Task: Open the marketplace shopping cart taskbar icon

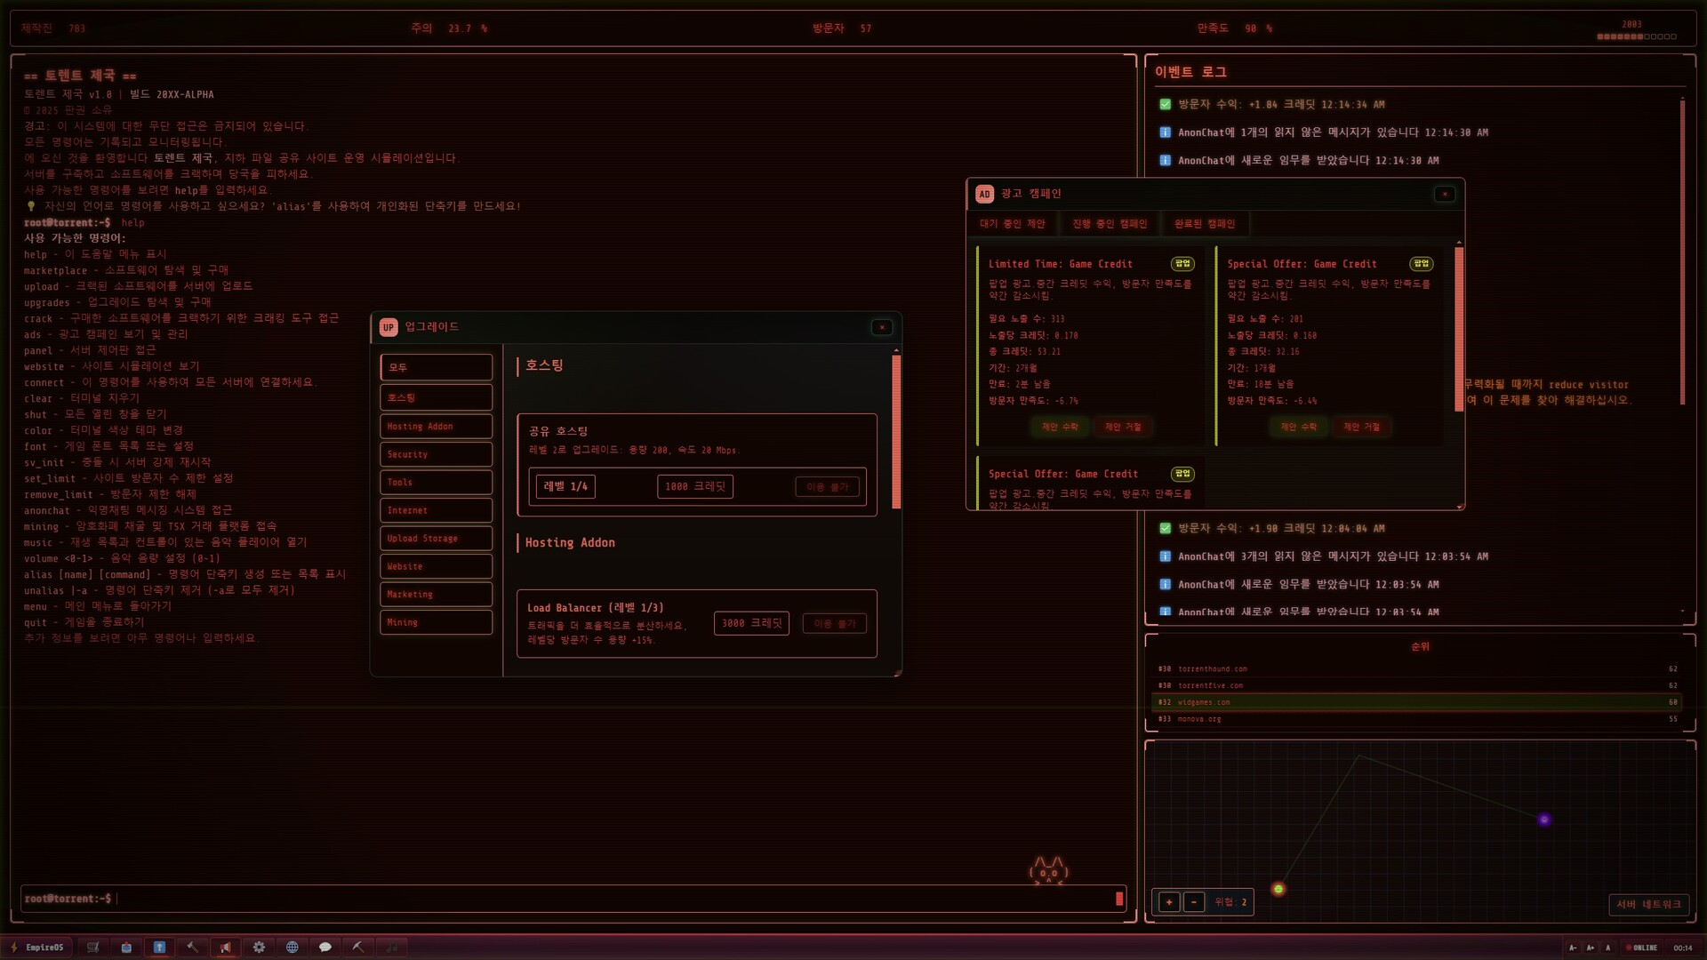Action: pos(92,948)
